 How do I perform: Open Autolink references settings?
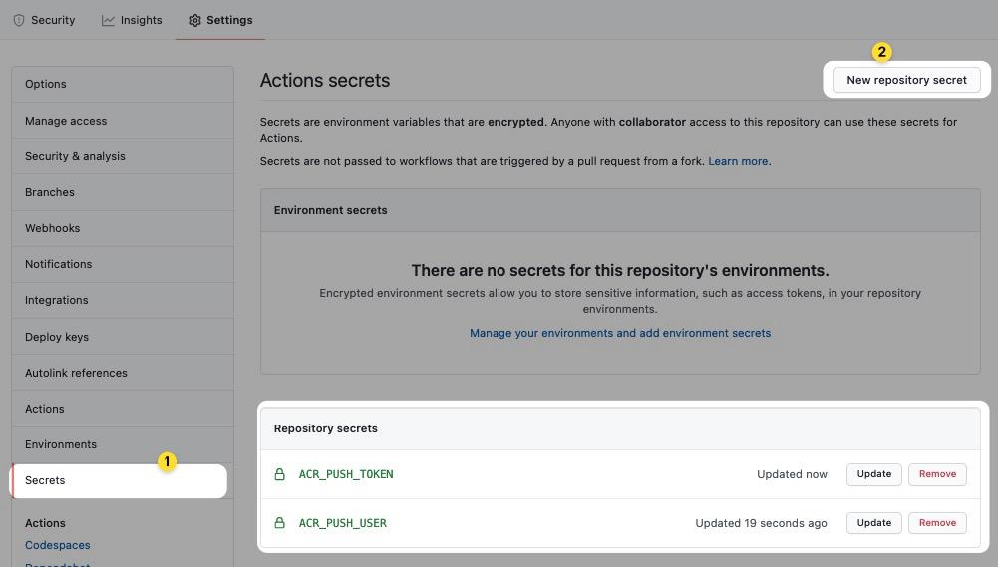123,373
